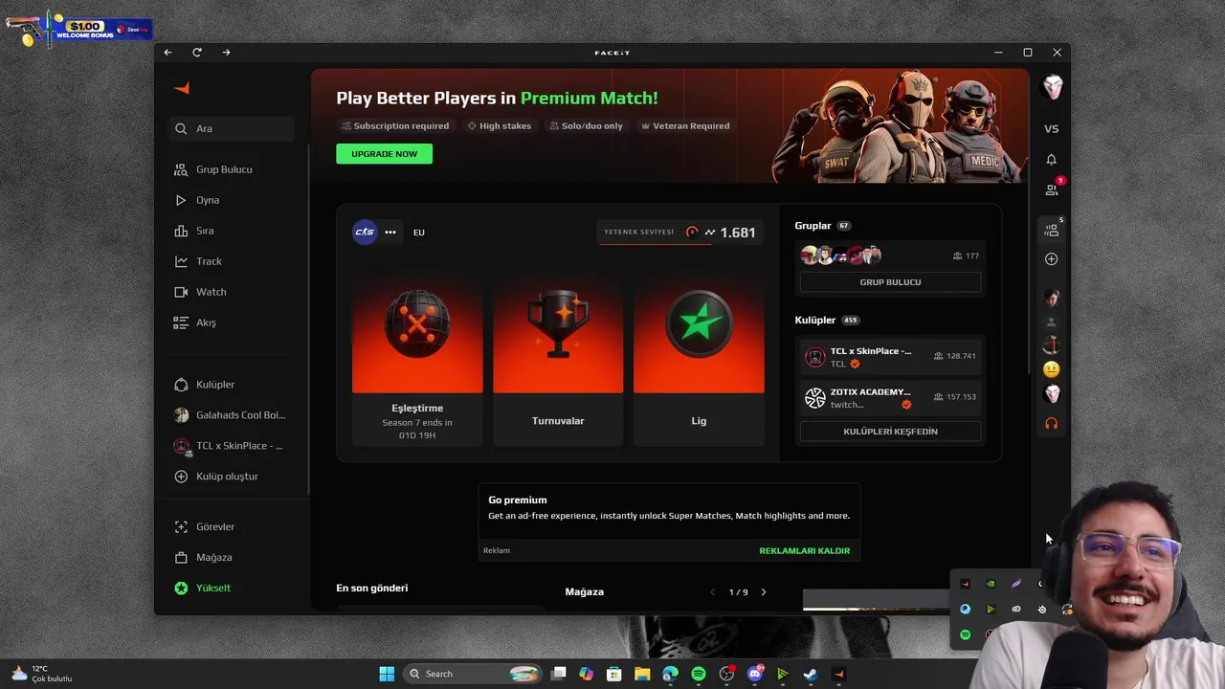Viewport: 1225px width, 689px height.
Task: Click the CS game logo selector
Action: [365, 232]
